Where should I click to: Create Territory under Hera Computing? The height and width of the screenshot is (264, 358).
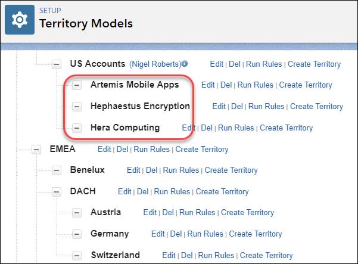(x=286, y=128)
